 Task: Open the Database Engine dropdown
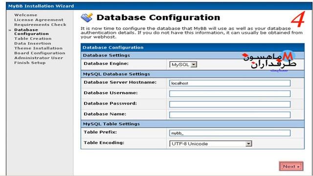pos(183,65)
